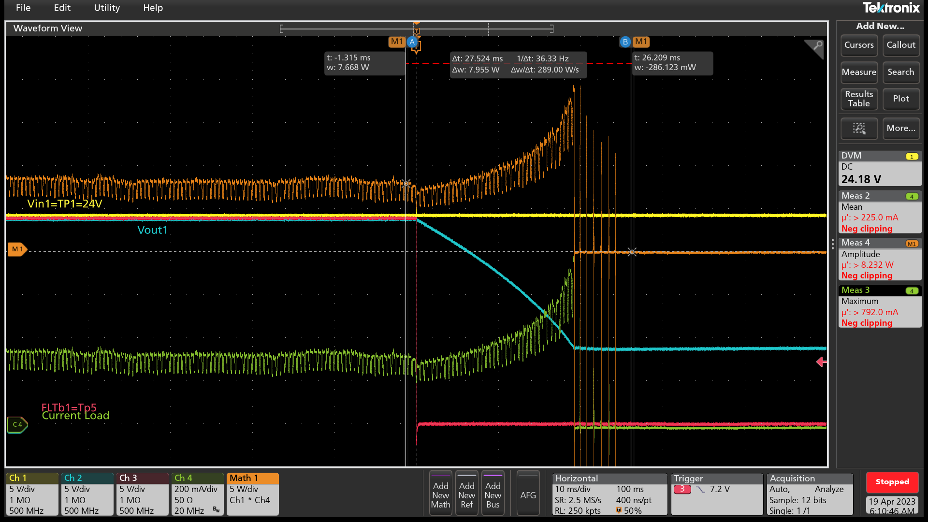Click the Search button
The width and height of the screenshot is (928, 522).
[x=901, y=72]
